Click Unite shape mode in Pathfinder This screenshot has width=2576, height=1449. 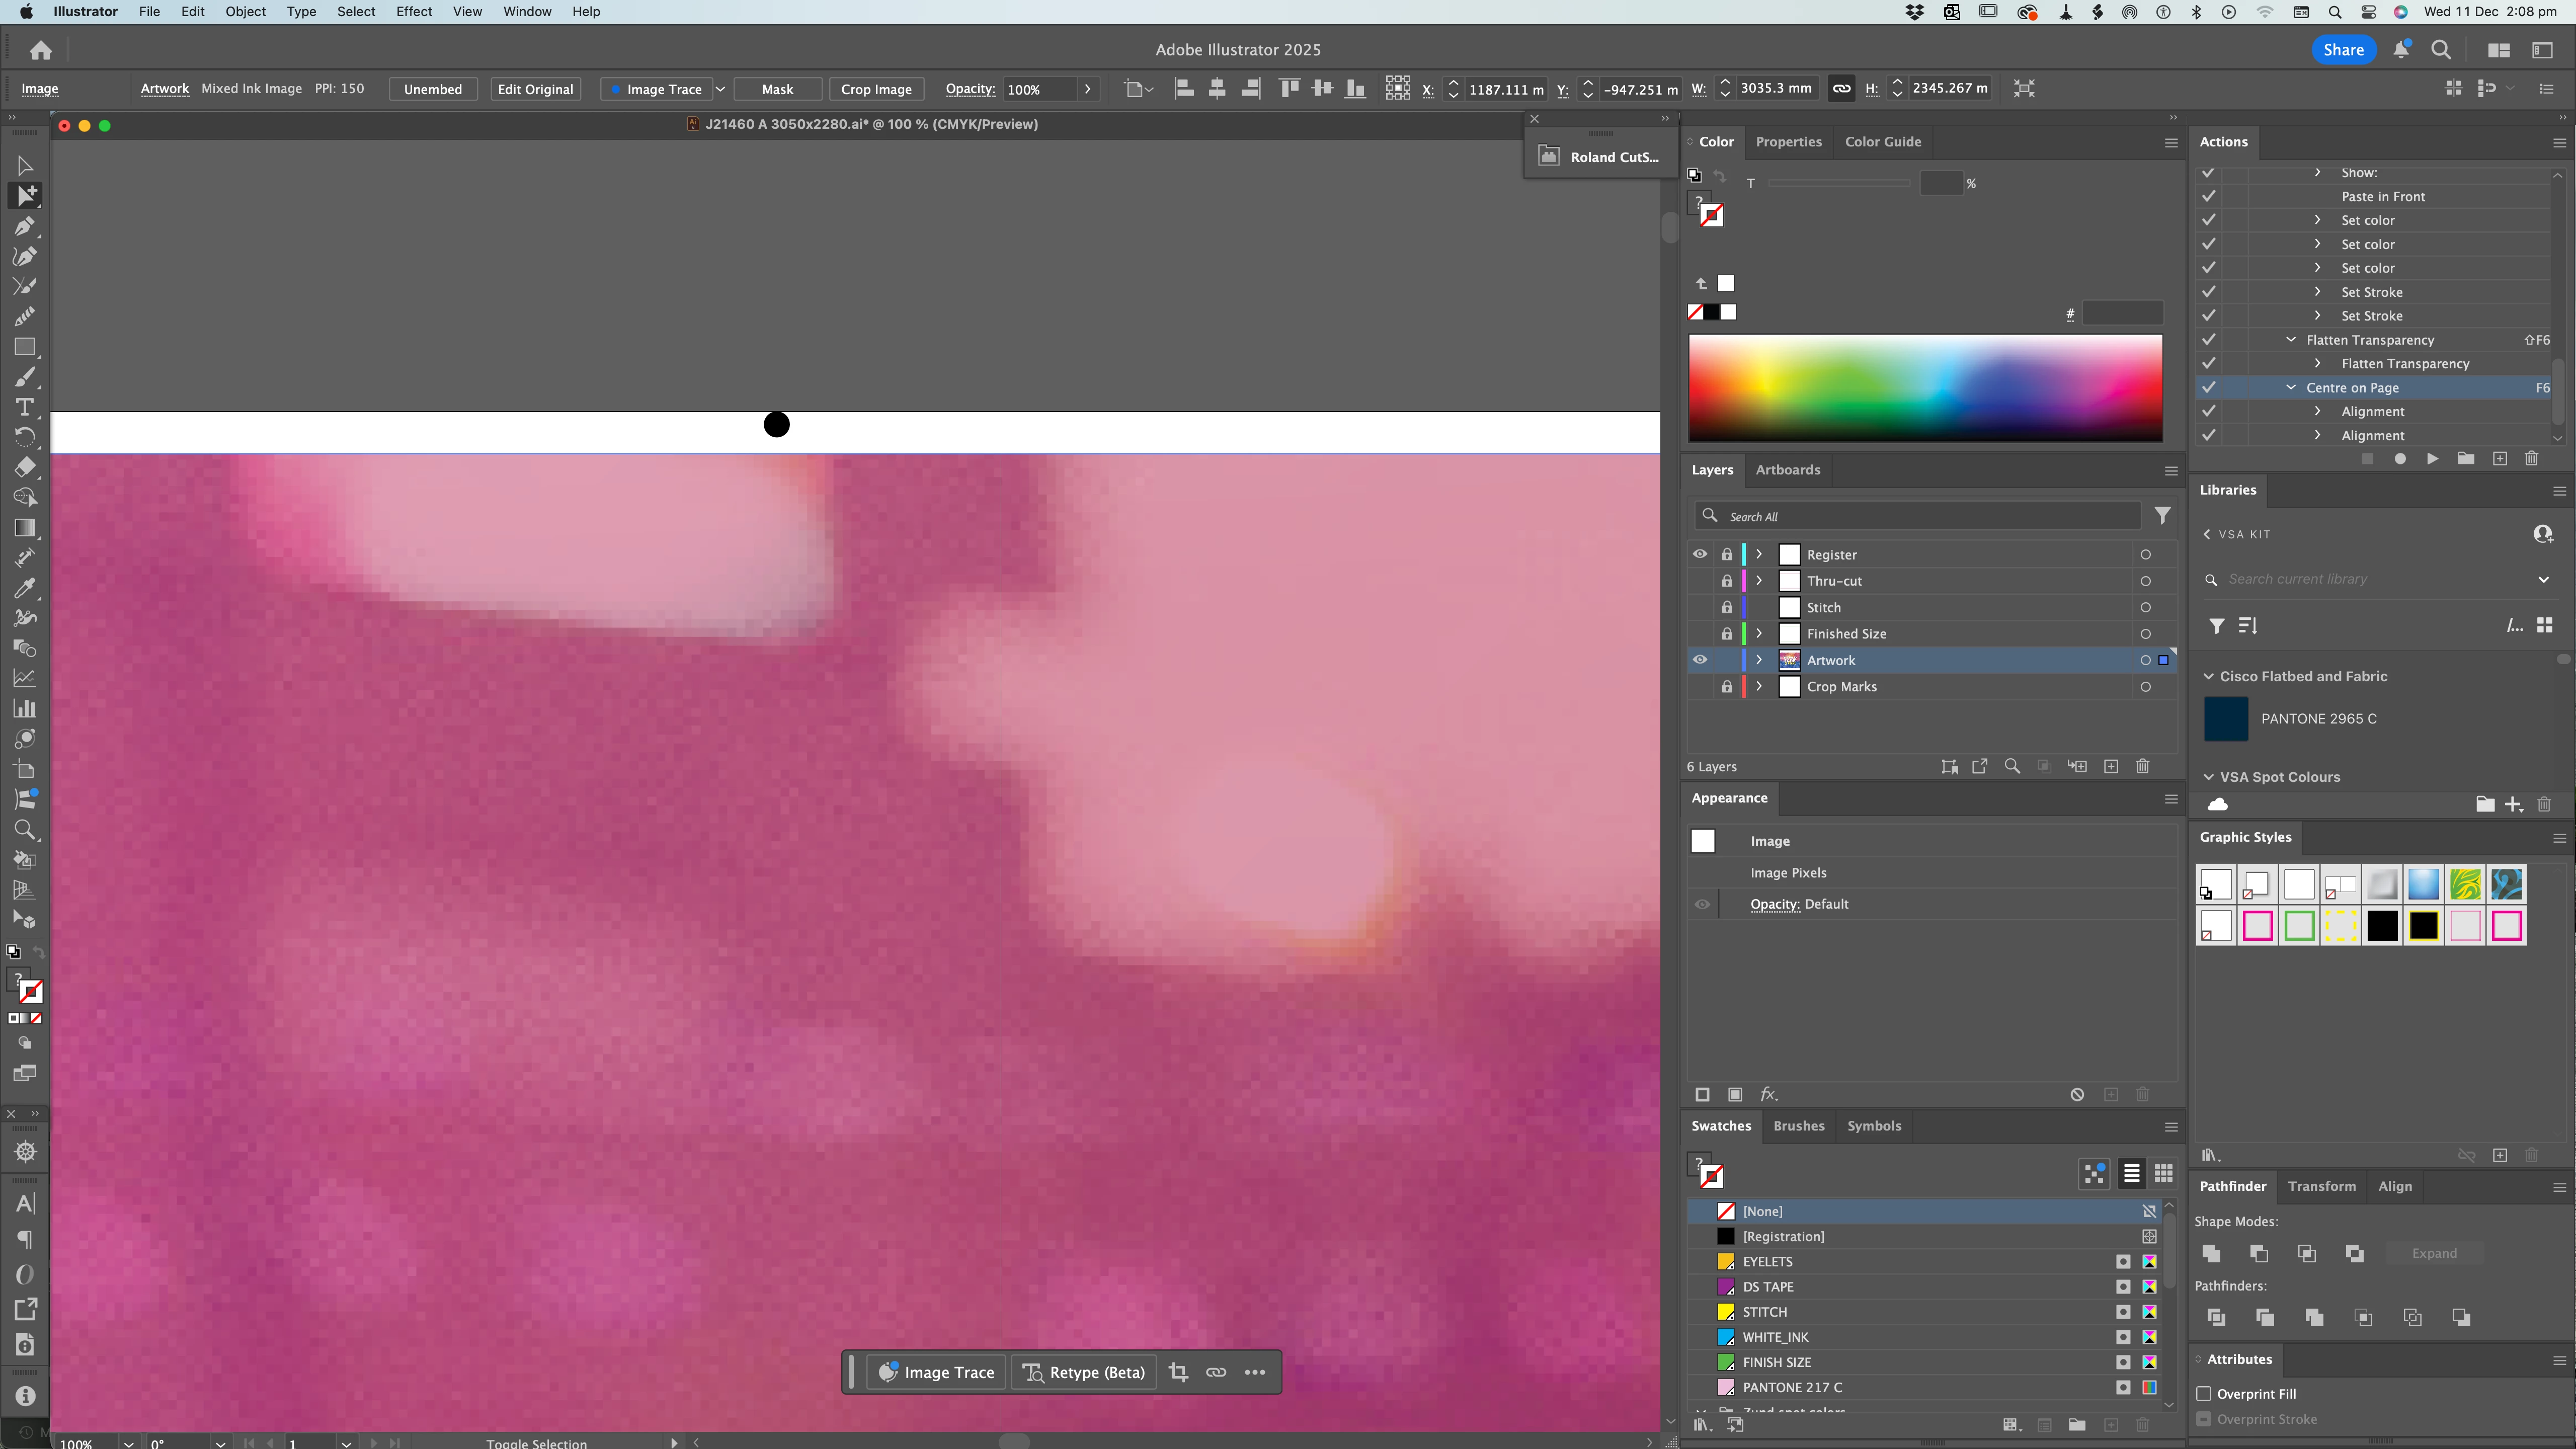tap(2211, 1253)
